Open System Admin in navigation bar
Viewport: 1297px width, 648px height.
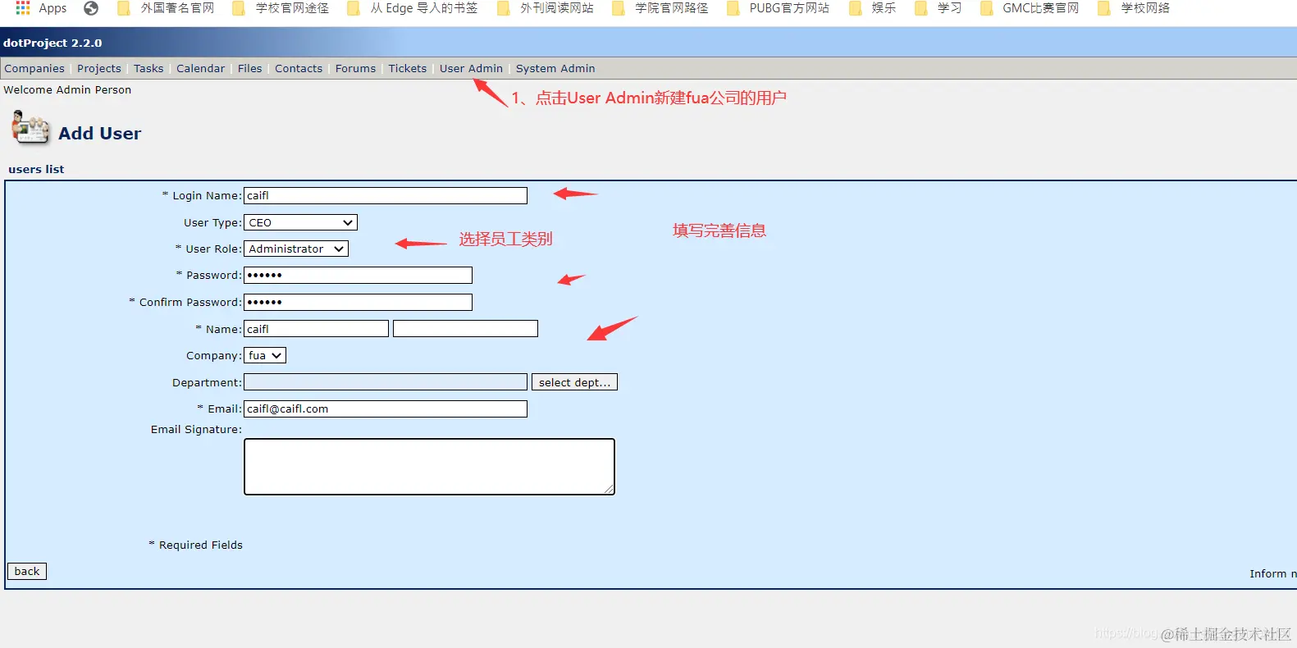(x=555, y=69)
